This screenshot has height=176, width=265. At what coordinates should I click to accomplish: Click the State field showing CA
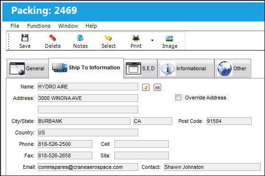point(153,121)
